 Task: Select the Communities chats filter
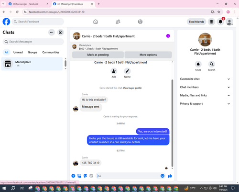point(51,52)
